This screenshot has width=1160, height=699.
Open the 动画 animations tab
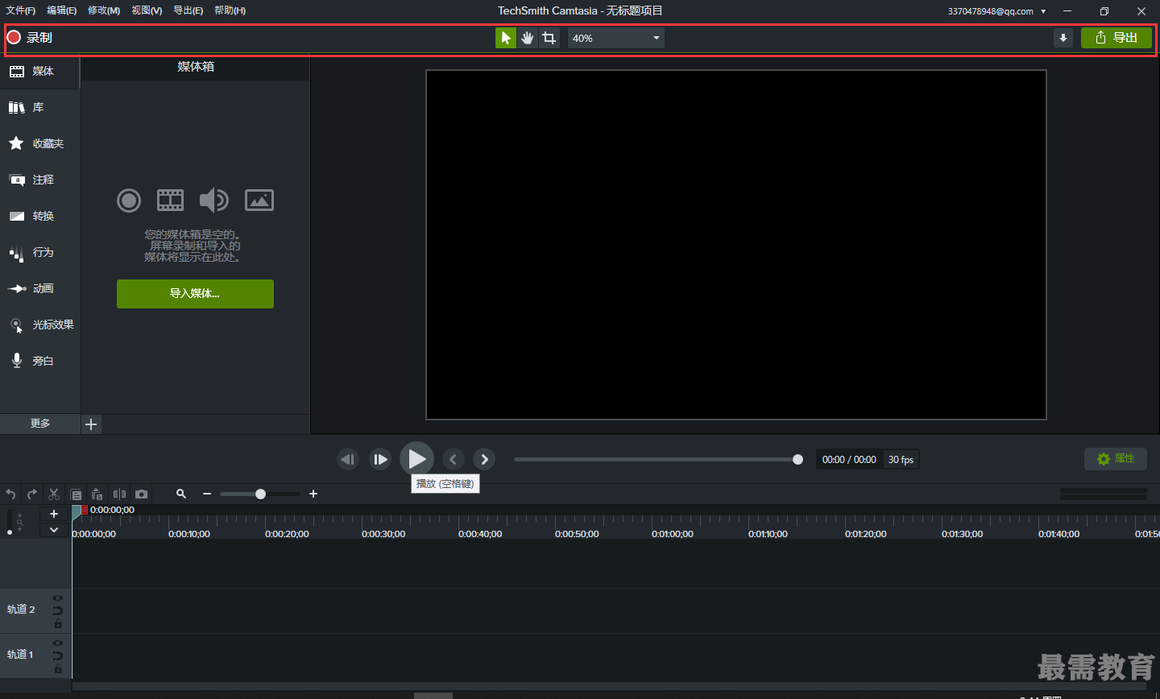tap(39, 289)
